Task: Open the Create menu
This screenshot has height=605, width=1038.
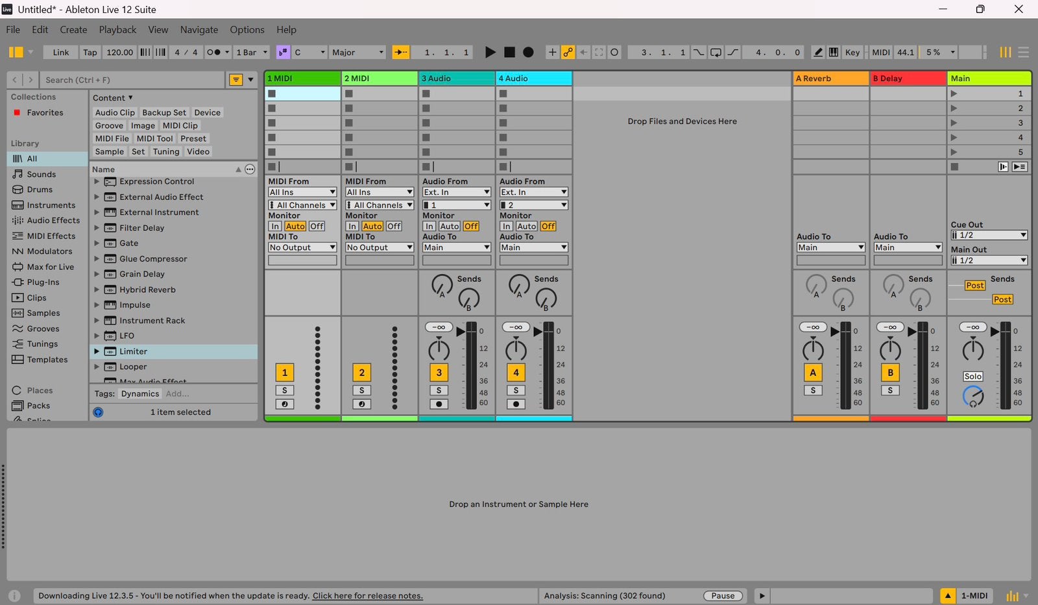Action: [x=73, y=30]
